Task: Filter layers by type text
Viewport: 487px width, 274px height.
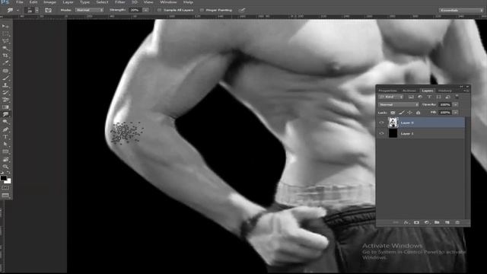Action: coord(429,97)
